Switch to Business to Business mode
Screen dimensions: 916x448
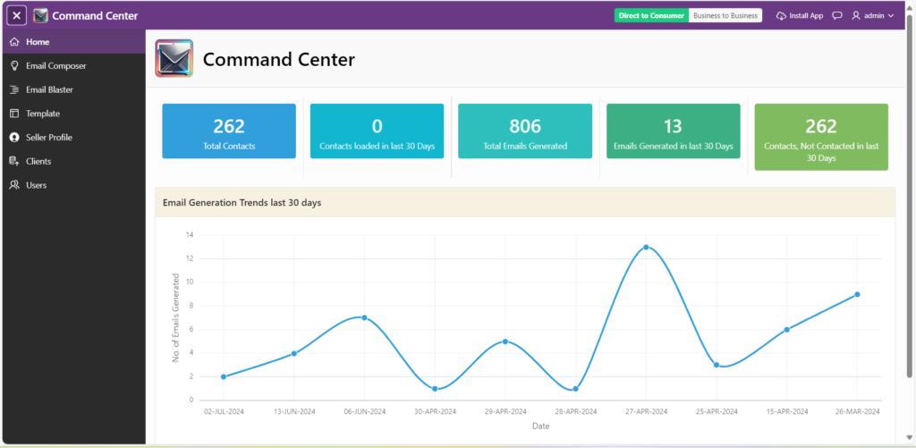point(725,16)
